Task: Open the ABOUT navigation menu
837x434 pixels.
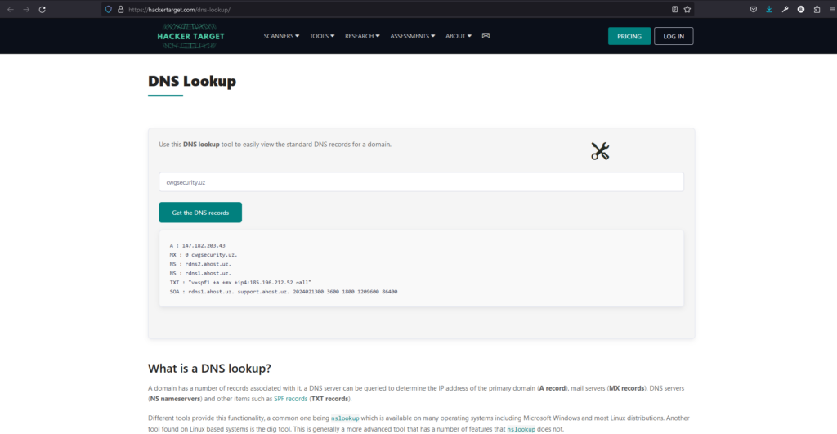Action: 458,36
